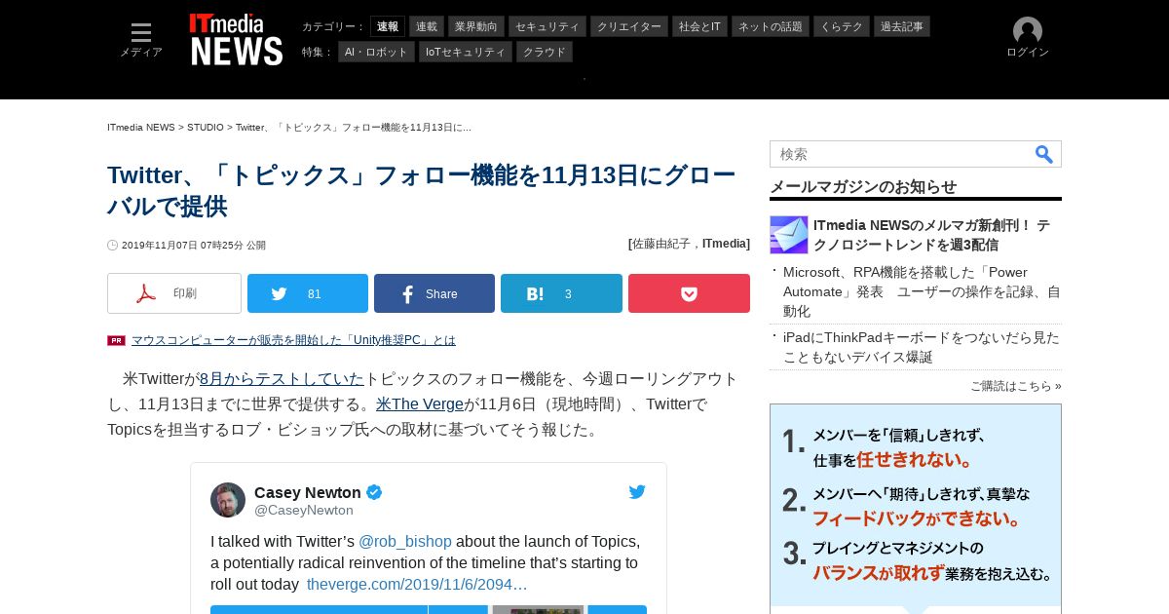Select the 速報 category tab
The width and height of the screenshot is (1169, 614).
tap(388, 26)
